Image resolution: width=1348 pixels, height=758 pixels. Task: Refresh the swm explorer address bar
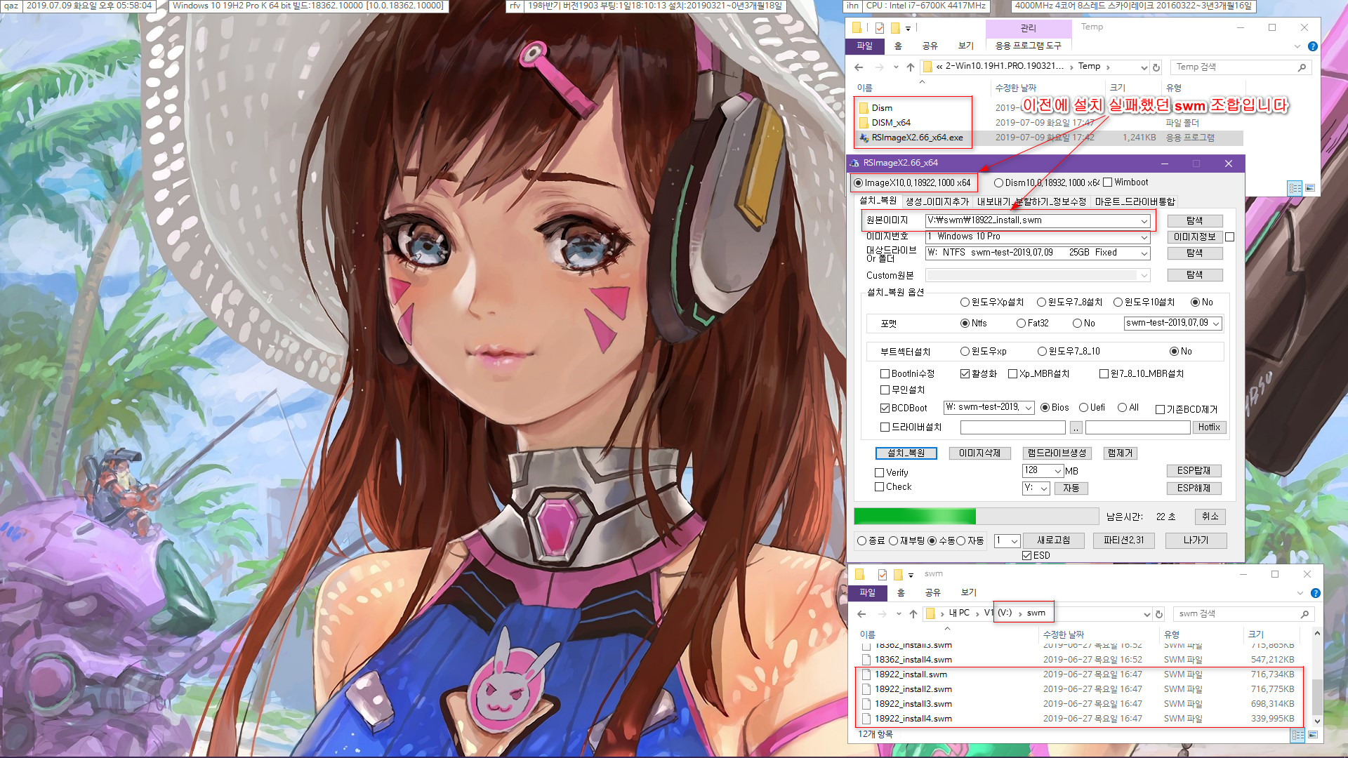[1159, 614]
